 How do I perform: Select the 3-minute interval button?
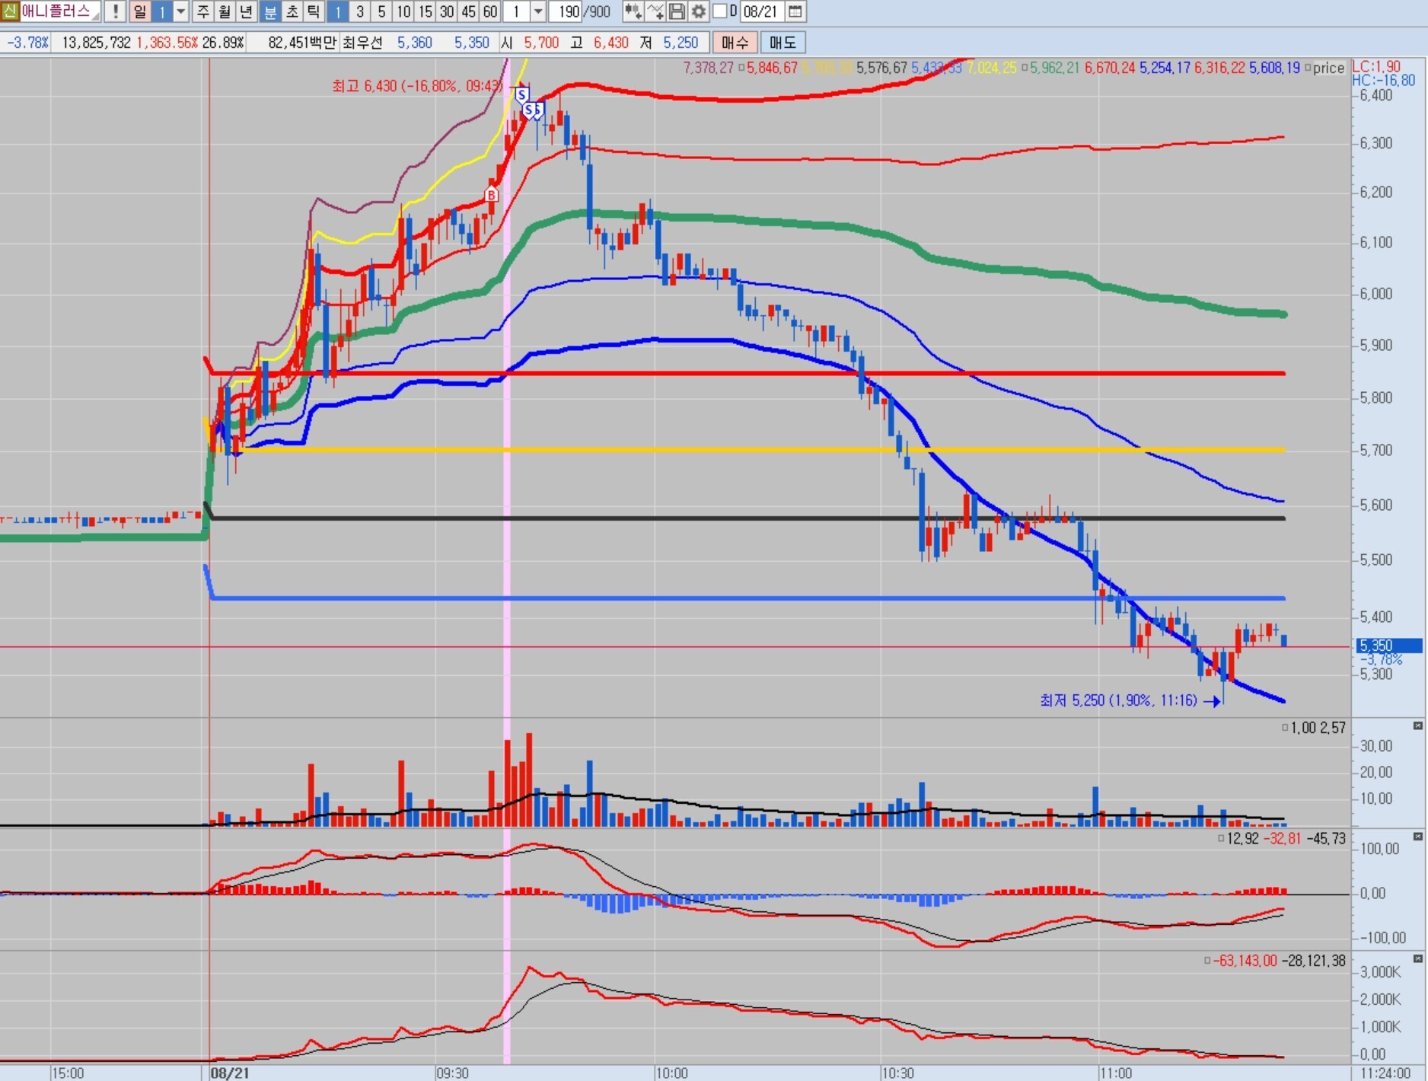[360, 11]
